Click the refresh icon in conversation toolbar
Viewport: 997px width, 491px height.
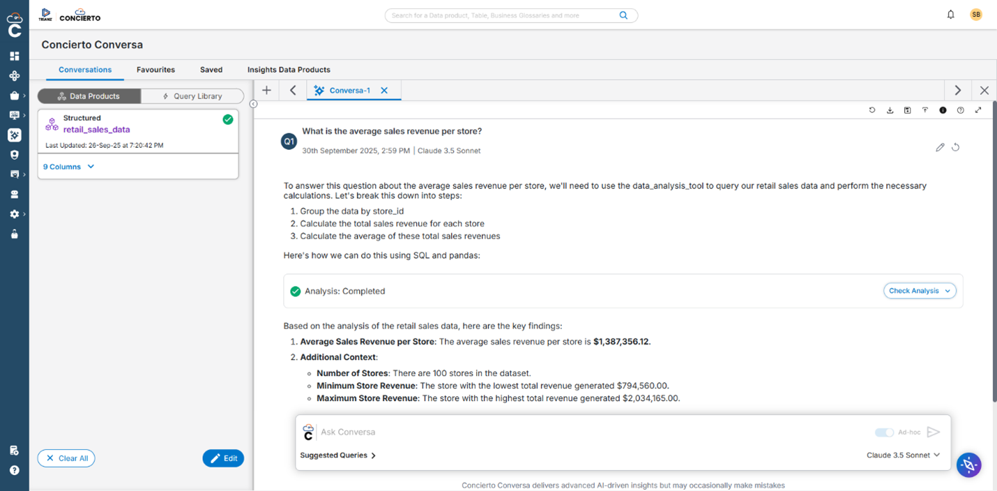pos(872,109)
